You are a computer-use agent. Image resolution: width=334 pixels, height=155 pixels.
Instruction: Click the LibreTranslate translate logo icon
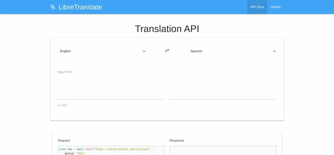[x=53, y=7]
